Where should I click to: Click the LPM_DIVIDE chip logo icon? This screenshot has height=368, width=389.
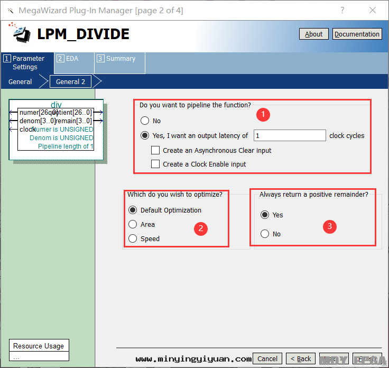click(x=20, y=34)
